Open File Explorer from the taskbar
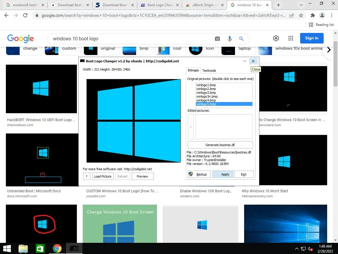The image size is (338, 254). [23, 249]
